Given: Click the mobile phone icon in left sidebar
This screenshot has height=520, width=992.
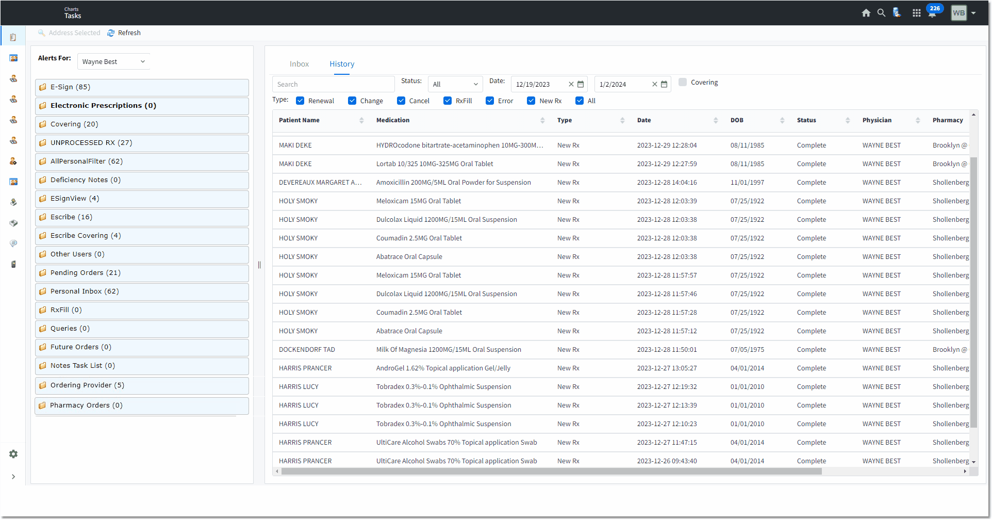Looking at the screenshot, I should [x=13, y=264].
